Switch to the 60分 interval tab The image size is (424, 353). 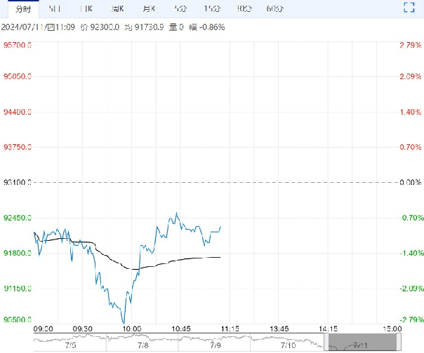275,9
